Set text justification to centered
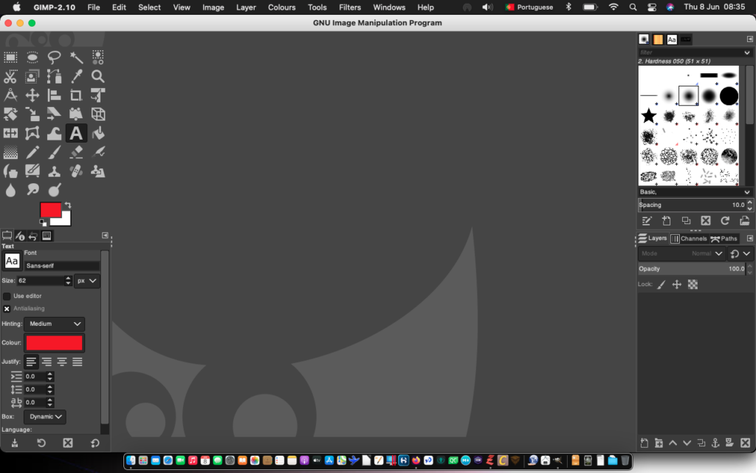 [x=62, y=361]
